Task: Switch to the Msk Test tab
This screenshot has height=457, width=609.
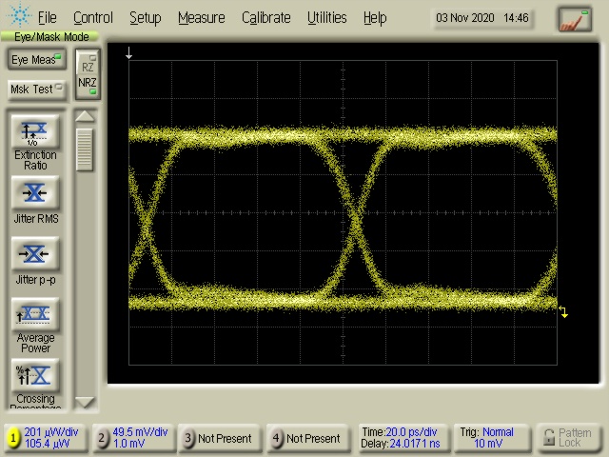Action: pos(35,89)
